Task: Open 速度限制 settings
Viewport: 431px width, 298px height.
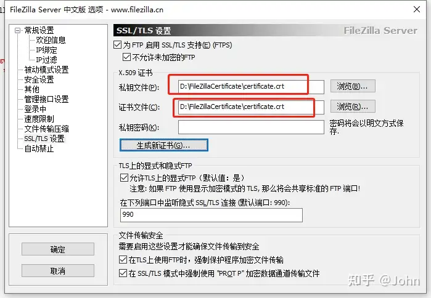Action: pos(39,119)
